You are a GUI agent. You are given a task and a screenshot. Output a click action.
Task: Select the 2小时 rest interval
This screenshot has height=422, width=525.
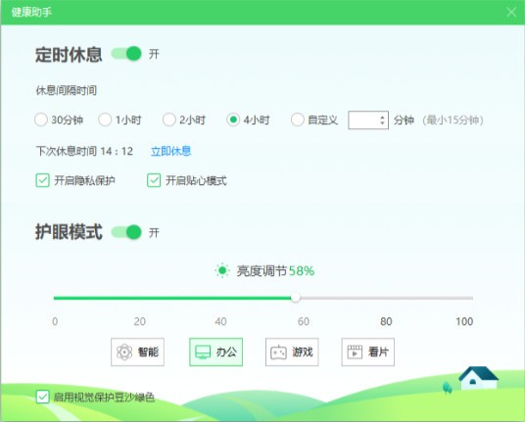pyautogui.click(x=169, y=119)
